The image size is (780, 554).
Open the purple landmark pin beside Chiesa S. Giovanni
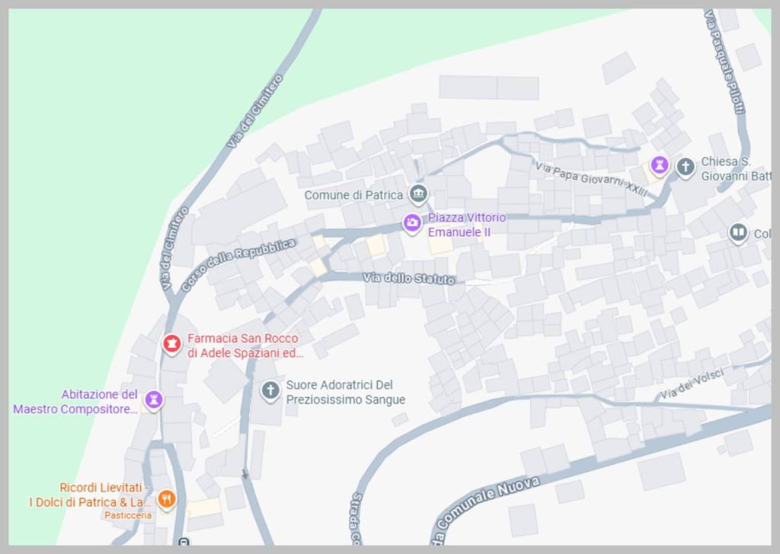tap(660, 165)
